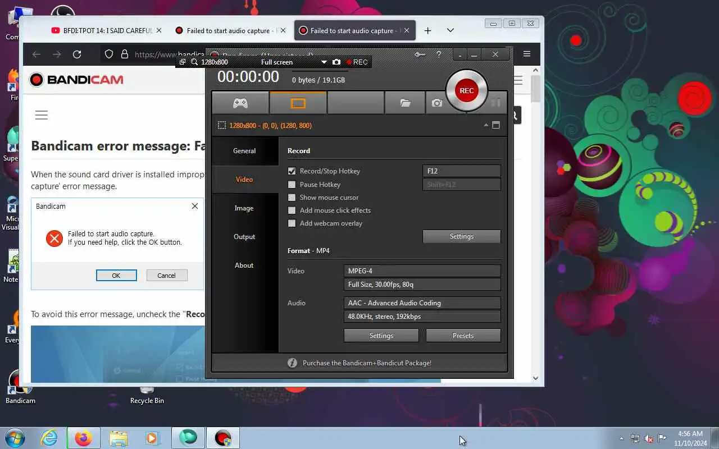Open the webpage hamburger navigation menu
This screenshot has width=719, height=449.
[42, 115]
